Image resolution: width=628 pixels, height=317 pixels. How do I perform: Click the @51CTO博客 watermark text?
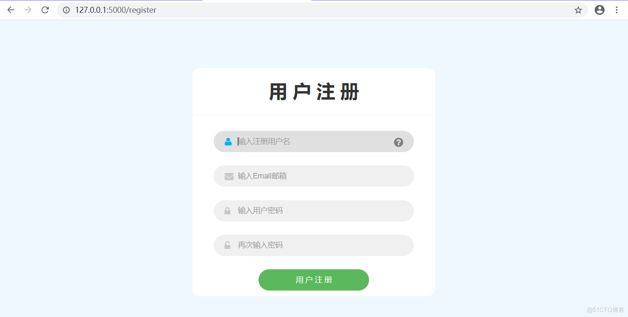tap(605, 310)
